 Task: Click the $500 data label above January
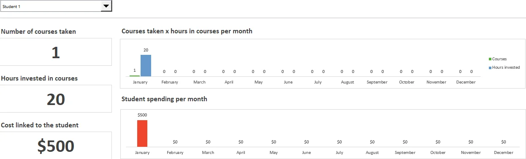142,115
